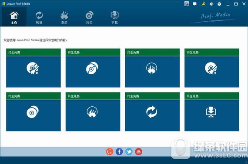Select the download-to-monitor tile in main grid

(212, 112)
